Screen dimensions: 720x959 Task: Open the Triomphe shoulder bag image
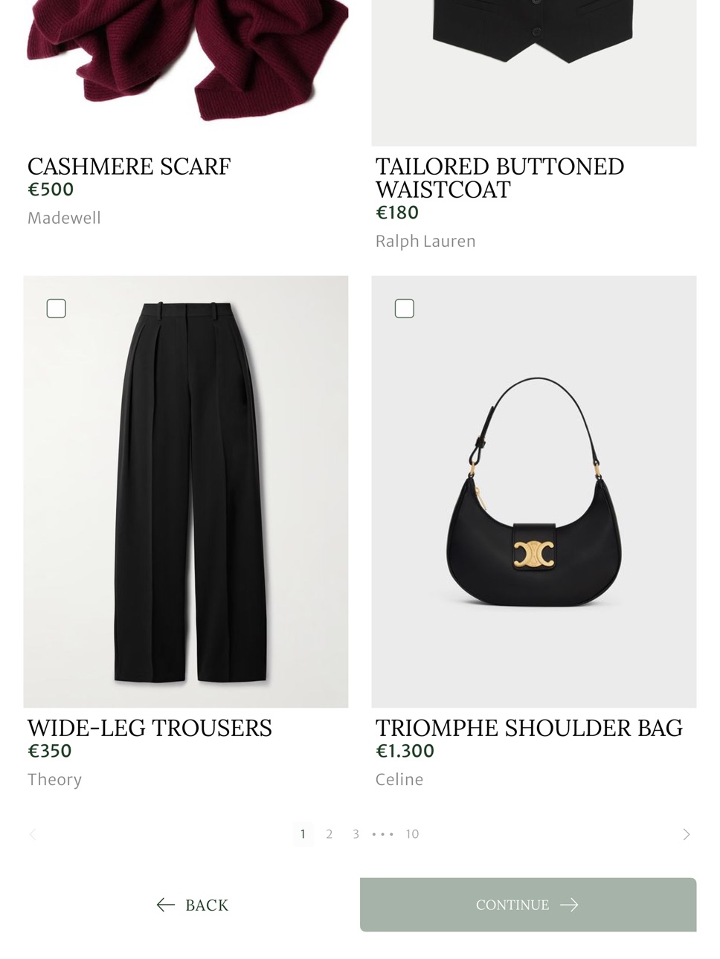[x=534, y=491]
